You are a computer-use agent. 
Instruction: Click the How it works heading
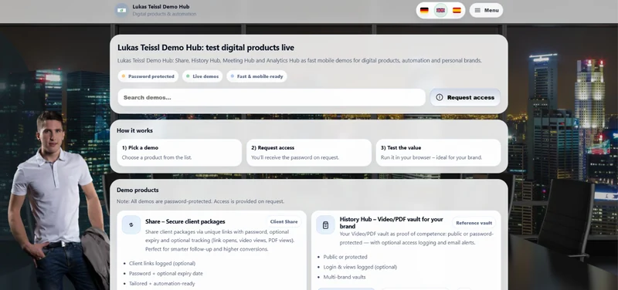tap(134, 130)
